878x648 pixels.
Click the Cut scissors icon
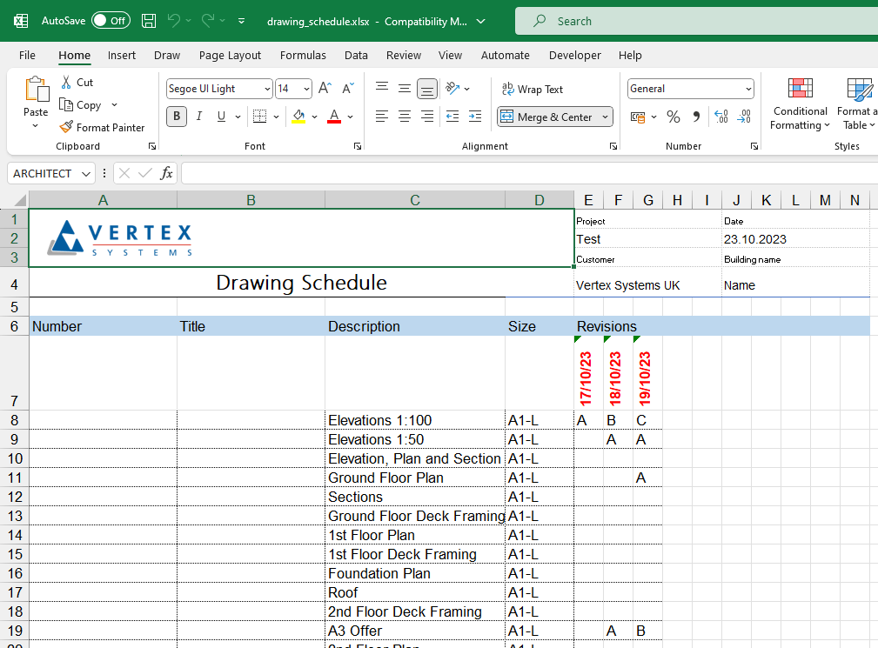(66, 82)
